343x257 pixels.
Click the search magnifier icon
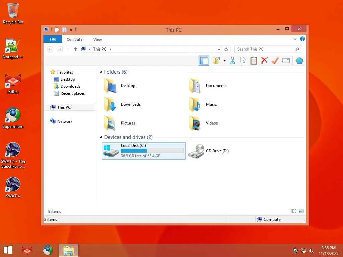(x=297, y=49)
